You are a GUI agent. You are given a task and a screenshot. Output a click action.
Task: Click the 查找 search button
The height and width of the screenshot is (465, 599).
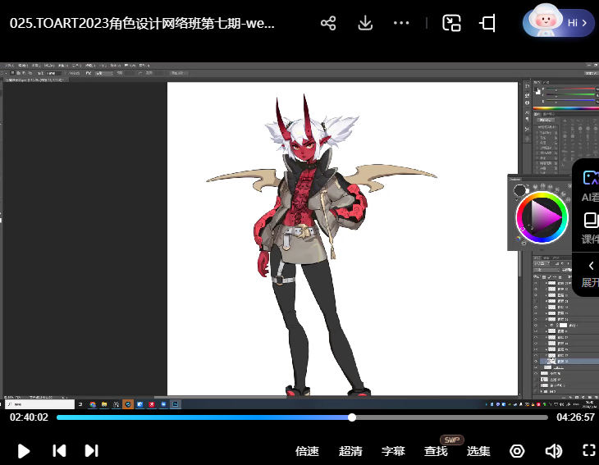tap(436, 450)
